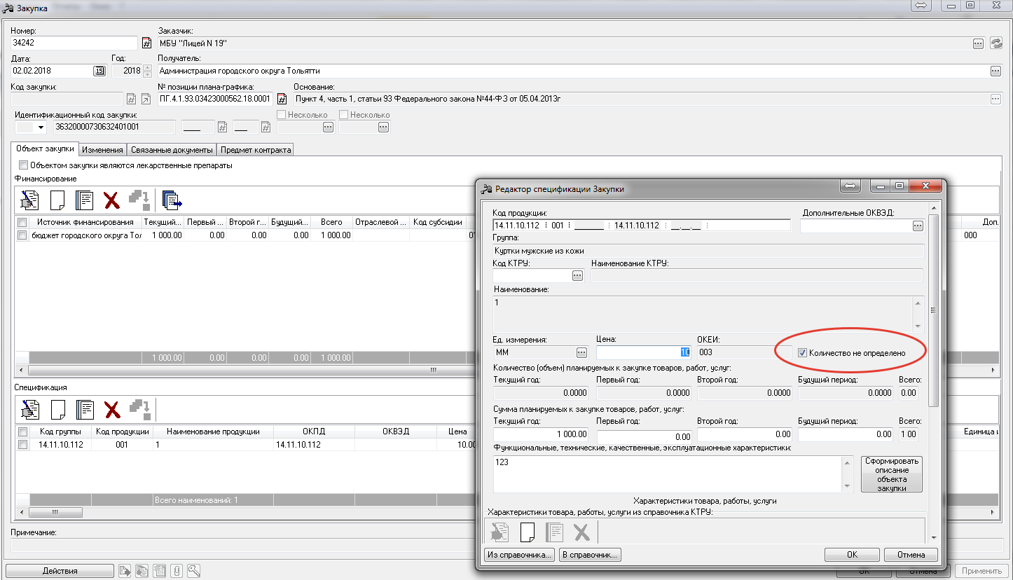Image resolution: width=1013 pixels, height=580 pixels.
Task: Enable the лекарственные препараты checkbox
Action: tap(24, 165)
